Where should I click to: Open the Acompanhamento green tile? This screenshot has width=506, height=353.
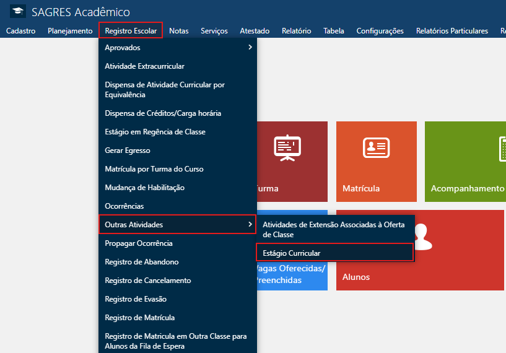point(465,162)
